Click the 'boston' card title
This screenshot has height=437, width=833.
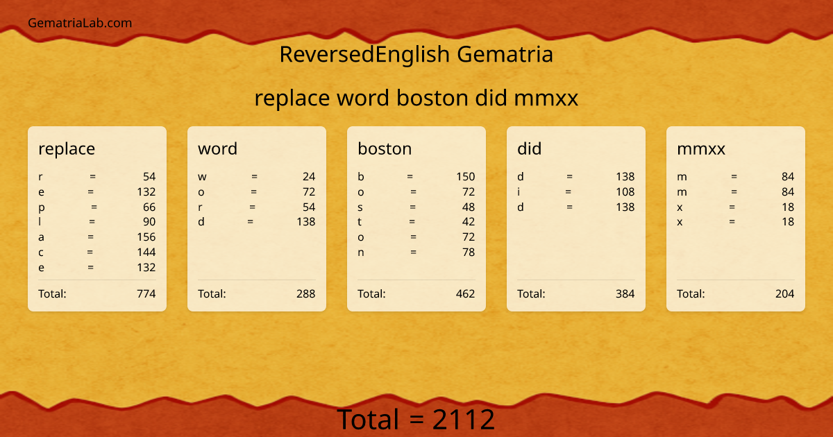click(385, 148)
